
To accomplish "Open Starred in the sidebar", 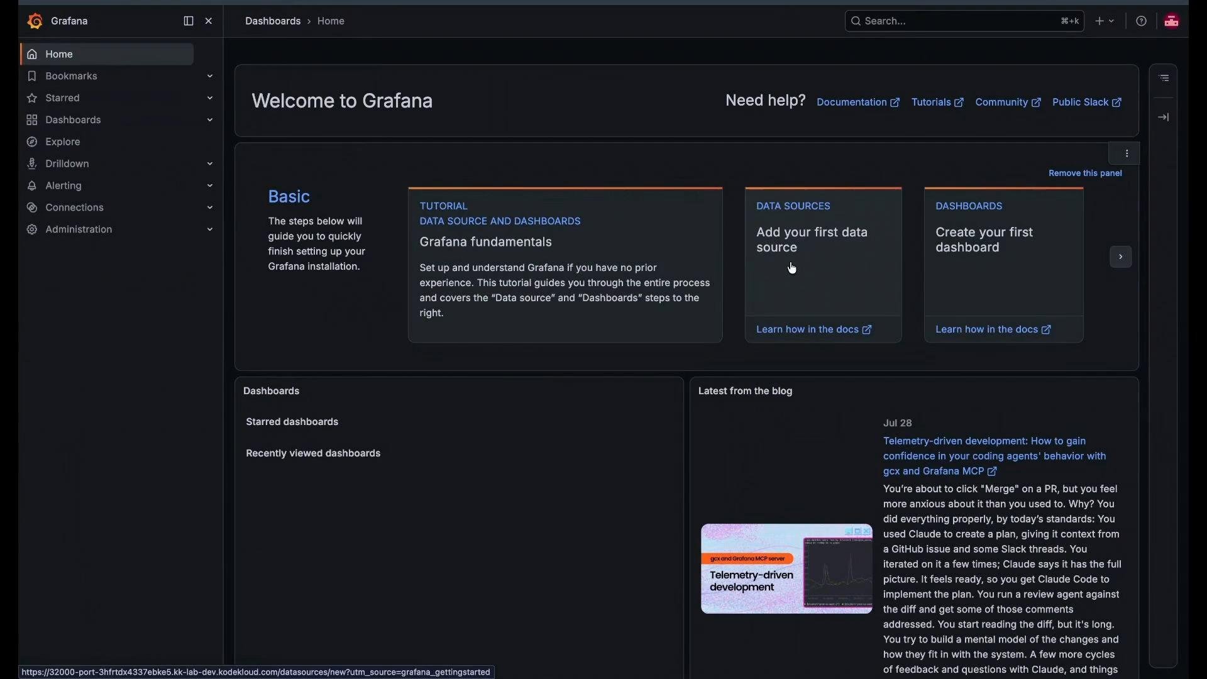I will coord(62,99).
